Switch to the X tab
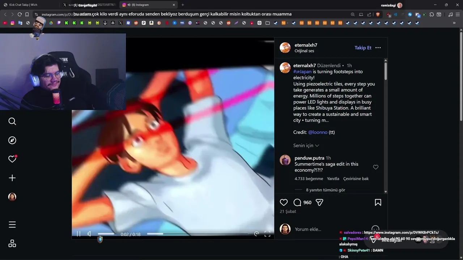This screenshot has height=260, width=463. pyautogui.click(x=90, y=5)
